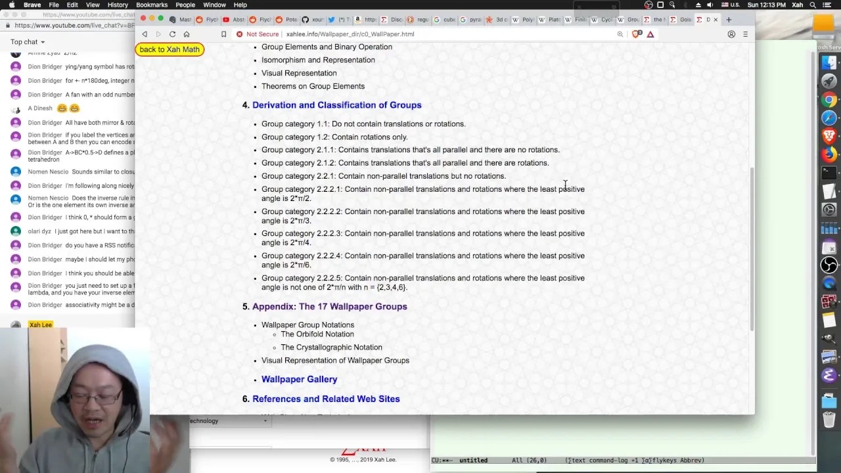Click 'Group category 1.2: Contain rotations only.'
This screenshot has height=473, width=841.
[x=334, y=137]
